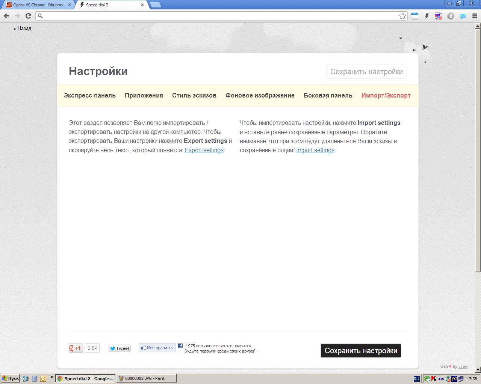This screenshot has width=481, height=384.
Task: Open the translator flags extension
Action: pos(439,16)
